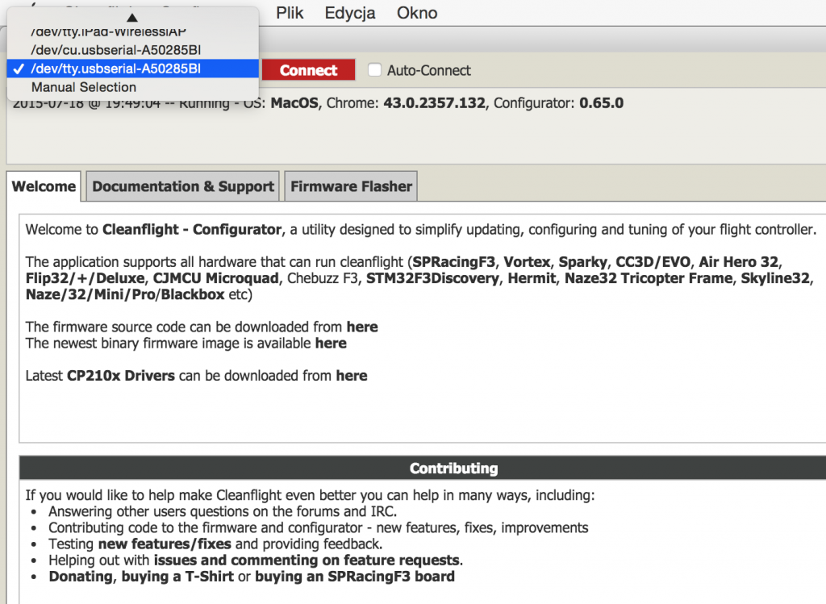826x604 pixels.
Task: Select Manual Selection in port dropdown
Action: (84, 87)
